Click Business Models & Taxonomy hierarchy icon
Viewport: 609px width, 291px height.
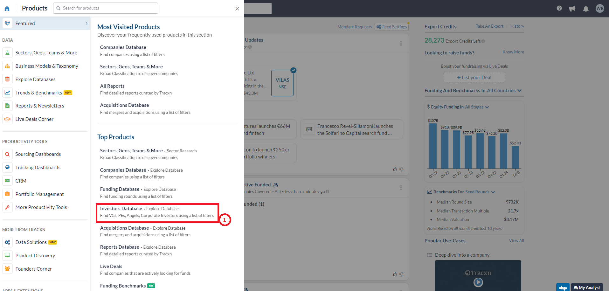(x=7, y=66)
